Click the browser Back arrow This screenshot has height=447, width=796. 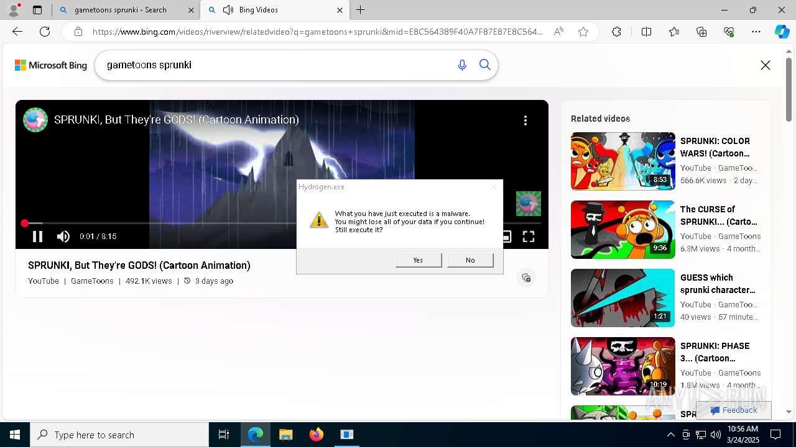17,32
